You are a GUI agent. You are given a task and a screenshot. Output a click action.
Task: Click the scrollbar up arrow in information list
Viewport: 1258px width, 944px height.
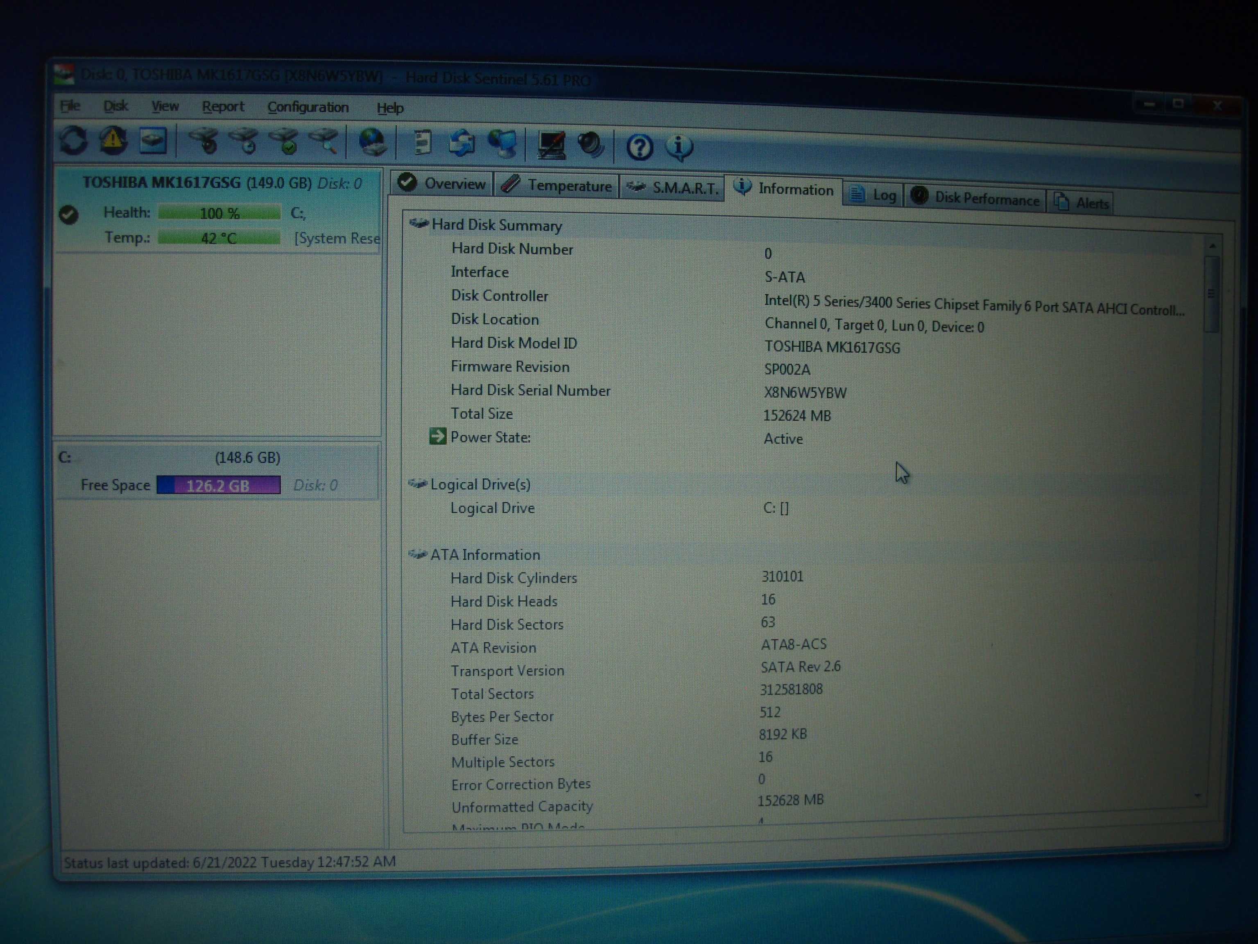[x=1212, y=246]
